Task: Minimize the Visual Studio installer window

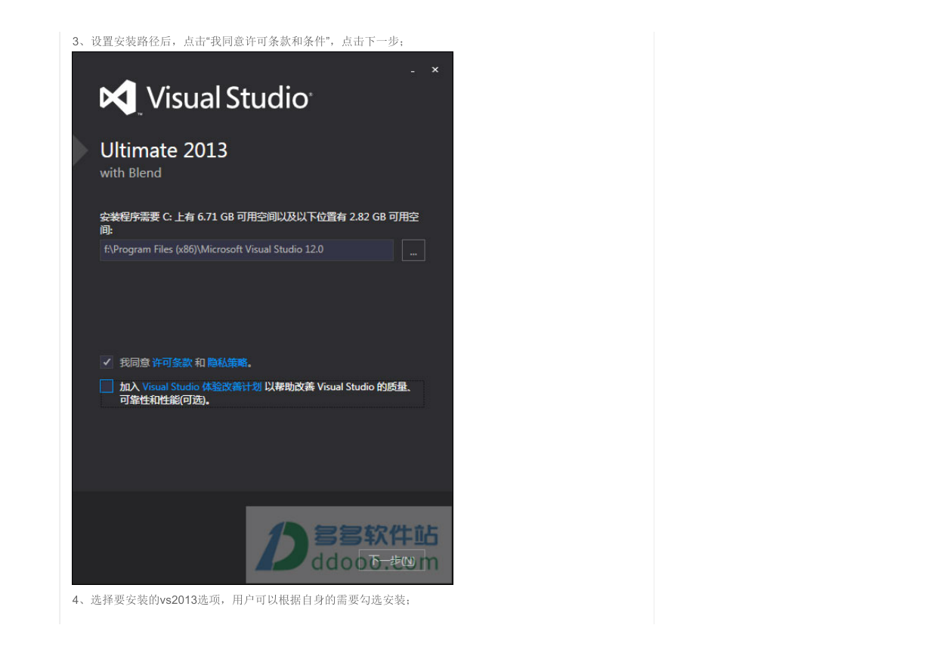Action: [x=413, y=70]
